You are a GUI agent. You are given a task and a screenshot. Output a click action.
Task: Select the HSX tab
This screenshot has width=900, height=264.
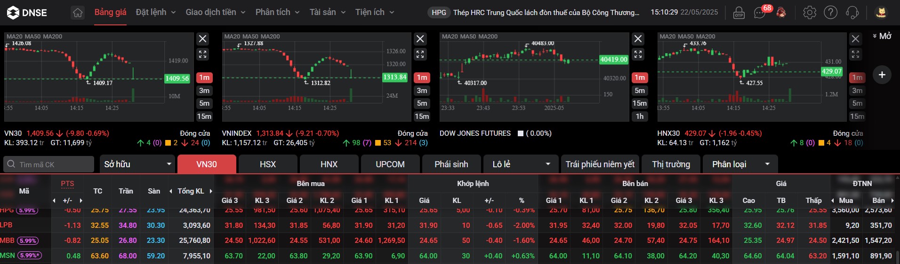[268, 164]
